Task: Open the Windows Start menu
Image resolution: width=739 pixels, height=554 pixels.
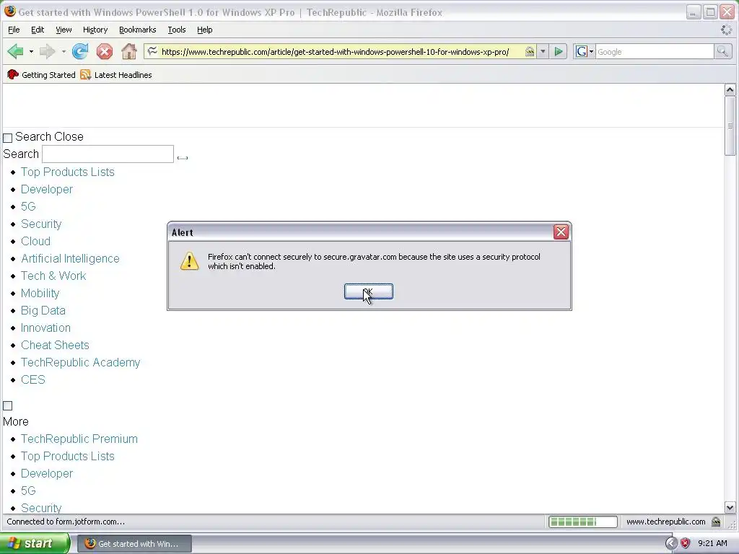Action: click(x=35, y=543)
